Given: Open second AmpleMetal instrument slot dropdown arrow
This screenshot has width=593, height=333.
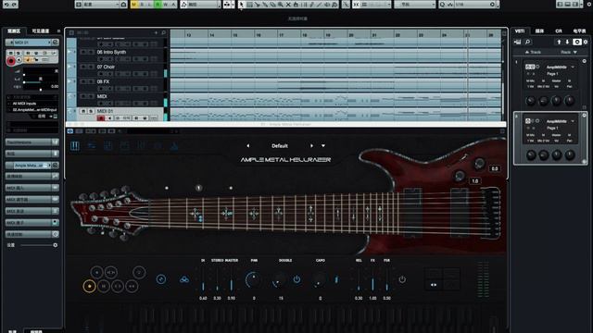Looking at the screenshot, I should click(x=573, y=121).
